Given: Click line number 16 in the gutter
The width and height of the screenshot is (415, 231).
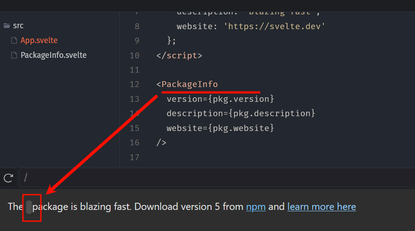Looking at the screenshot, I should (134, 143).
